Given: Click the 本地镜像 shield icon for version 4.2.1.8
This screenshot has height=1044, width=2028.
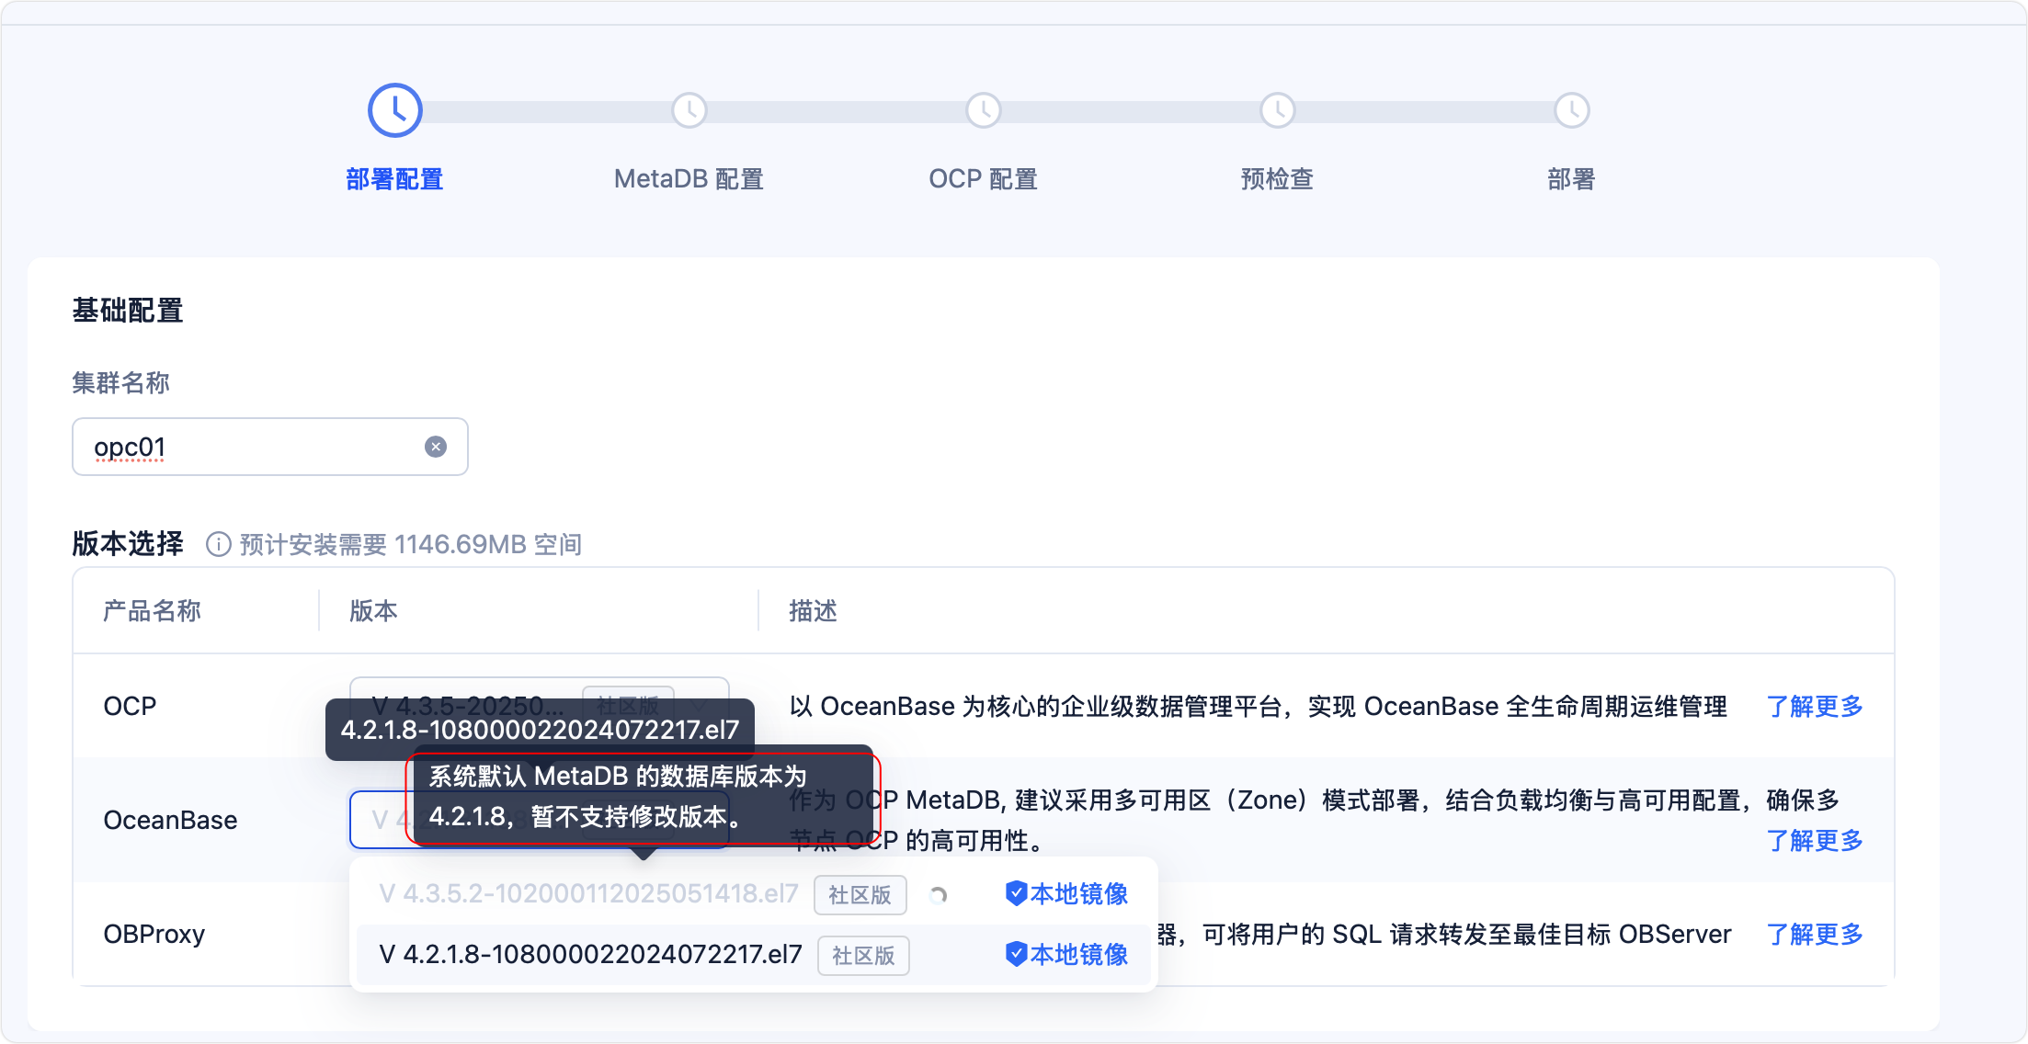Looking at the screenshot, I should (1015, 955).
